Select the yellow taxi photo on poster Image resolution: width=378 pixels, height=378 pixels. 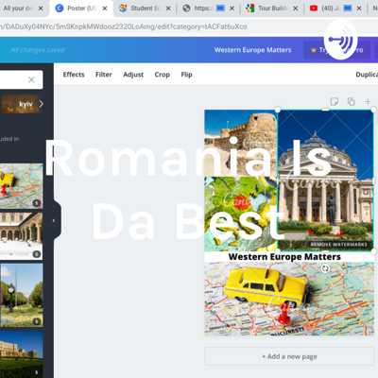289,299
